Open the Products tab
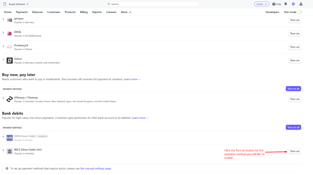The image size is (313, 175). point(70,12)
